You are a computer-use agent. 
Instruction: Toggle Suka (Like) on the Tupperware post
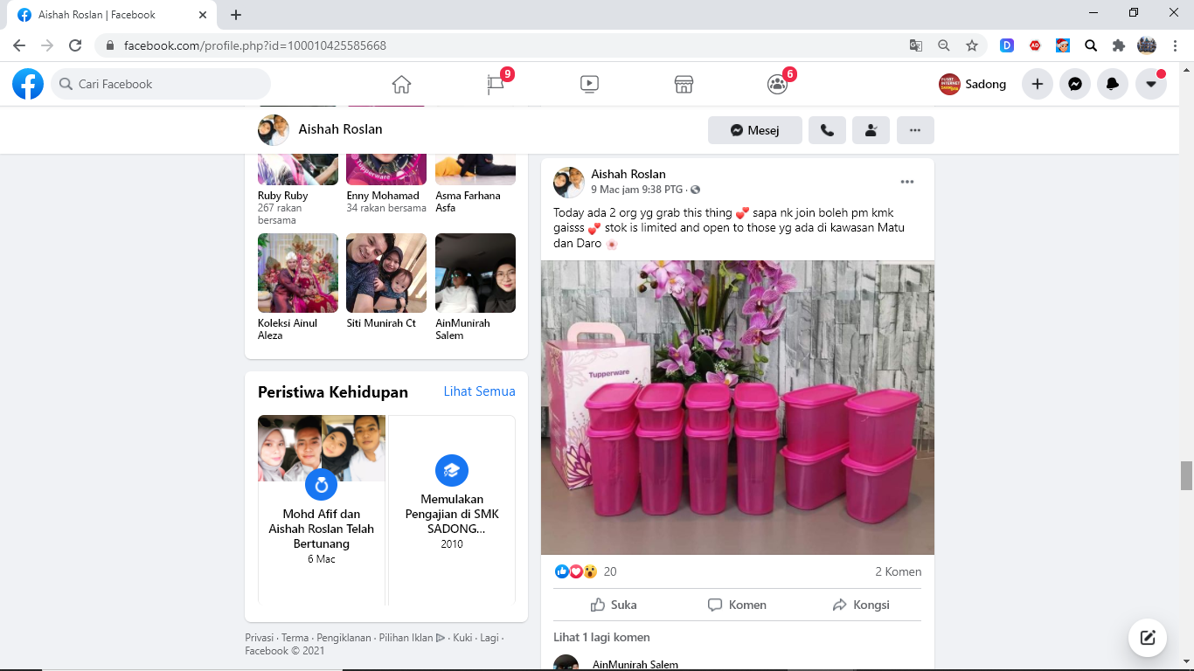[x=614, y=605]
